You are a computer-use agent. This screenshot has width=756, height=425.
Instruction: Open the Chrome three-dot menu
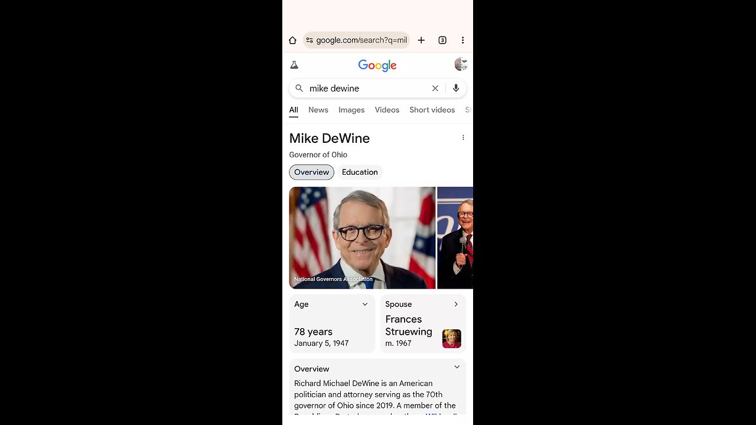coord(462,40)
